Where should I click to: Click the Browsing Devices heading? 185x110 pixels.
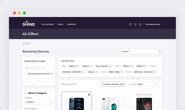36,51
